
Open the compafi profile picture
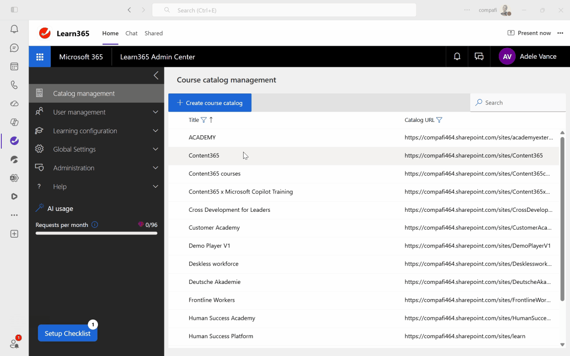click(505, 10)
